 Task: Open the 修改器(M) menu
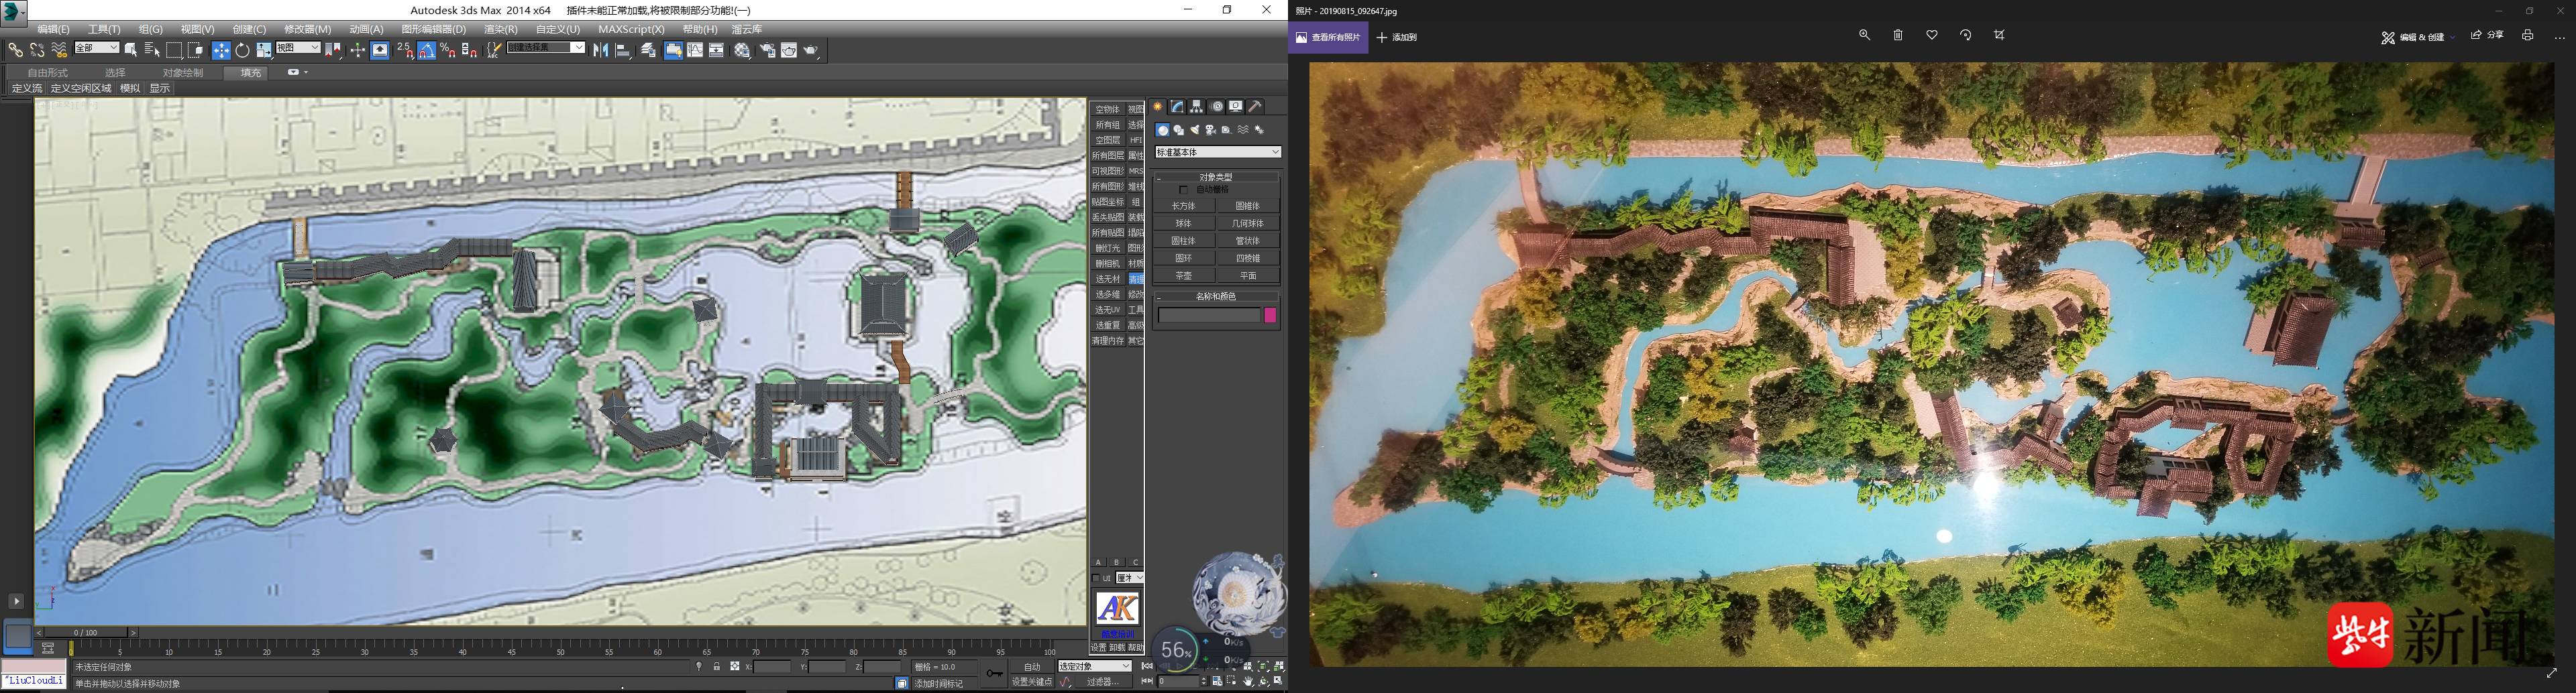pos(307,29)
